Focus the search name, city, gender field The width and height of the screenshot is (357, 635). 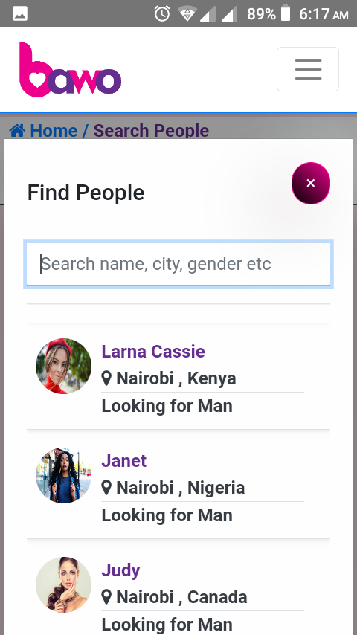(178, 264)
